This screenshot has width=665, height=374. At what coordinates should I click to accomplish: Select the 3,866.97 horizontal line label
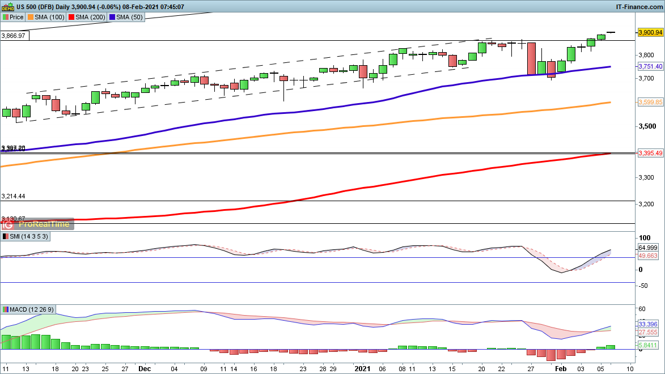click(14, 36)
